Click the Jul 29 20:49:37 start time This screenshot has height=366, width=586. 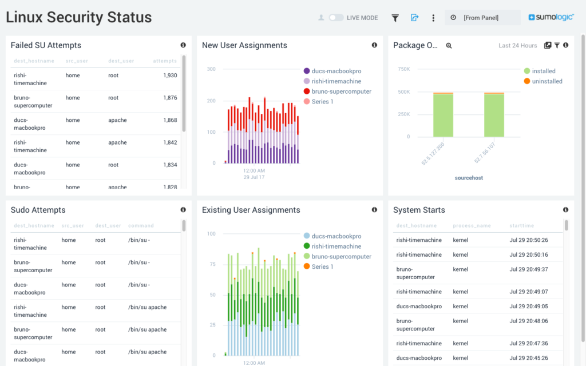point(528,269)
